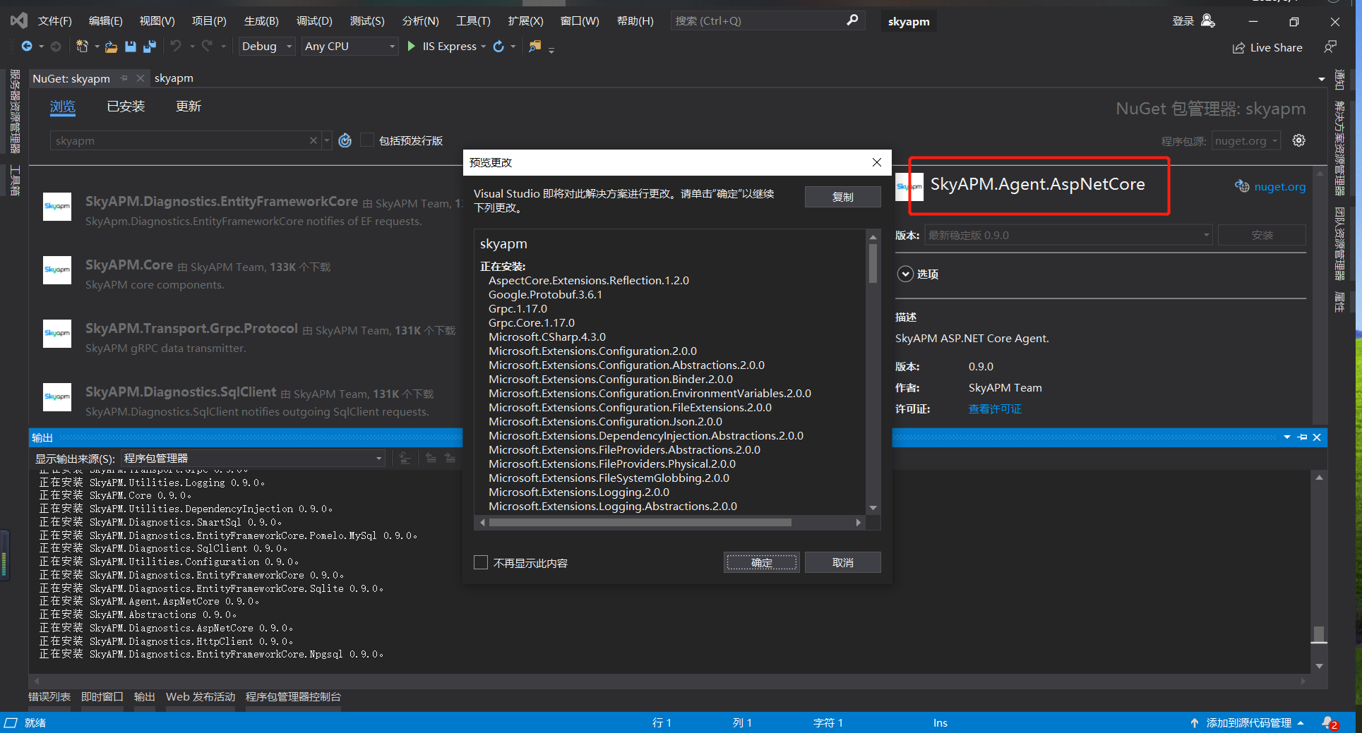Open the Extensions (扩展) menu
Image resolution: width=1362 pixels, height=733 pixels.
pyautogui.click(x=525, y=21)
